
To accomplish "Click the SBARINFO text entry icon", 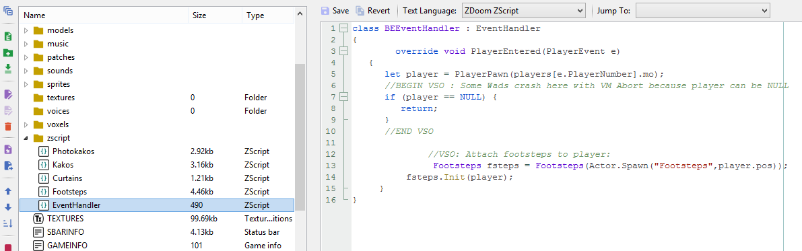I will pos(38,231).
